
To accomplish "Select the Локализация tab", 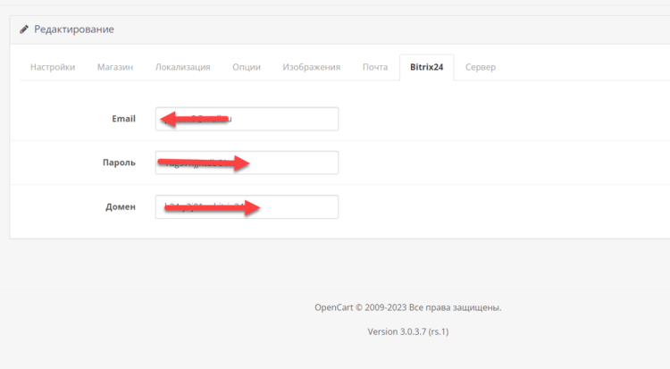I will point(182,67).
